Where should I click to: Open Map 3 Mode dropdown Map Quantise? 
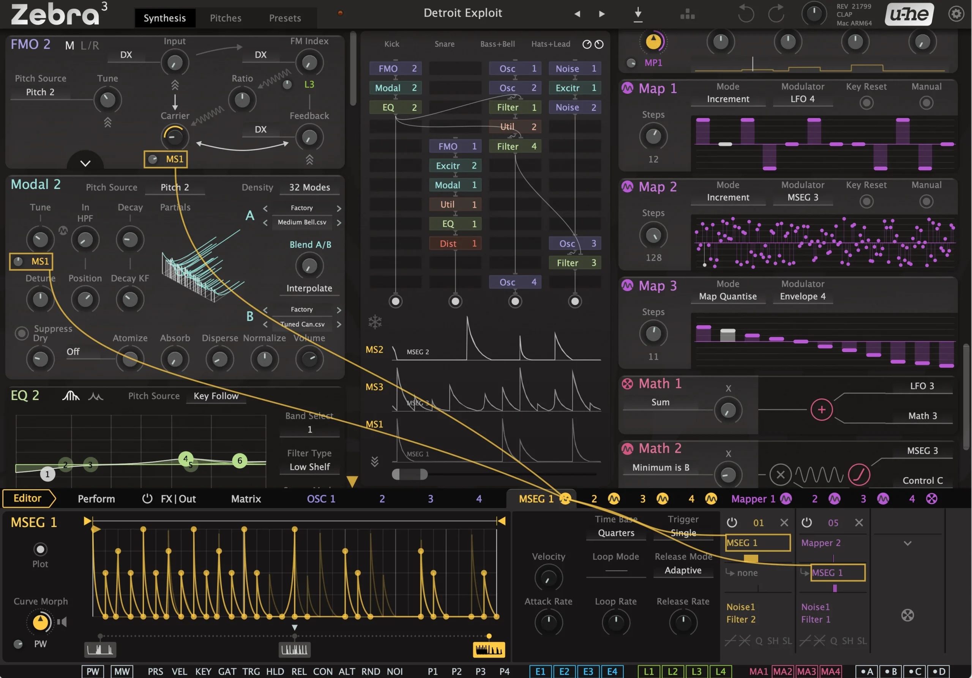[x=728, y=296]
